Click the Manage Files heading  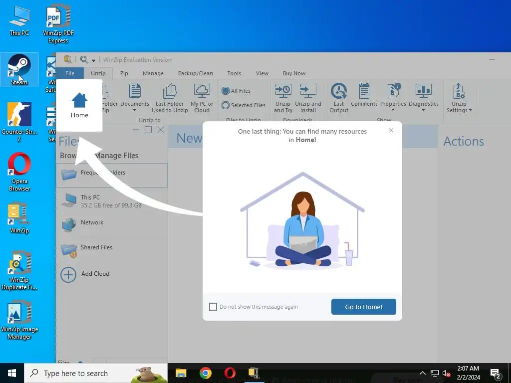[117, 156]
